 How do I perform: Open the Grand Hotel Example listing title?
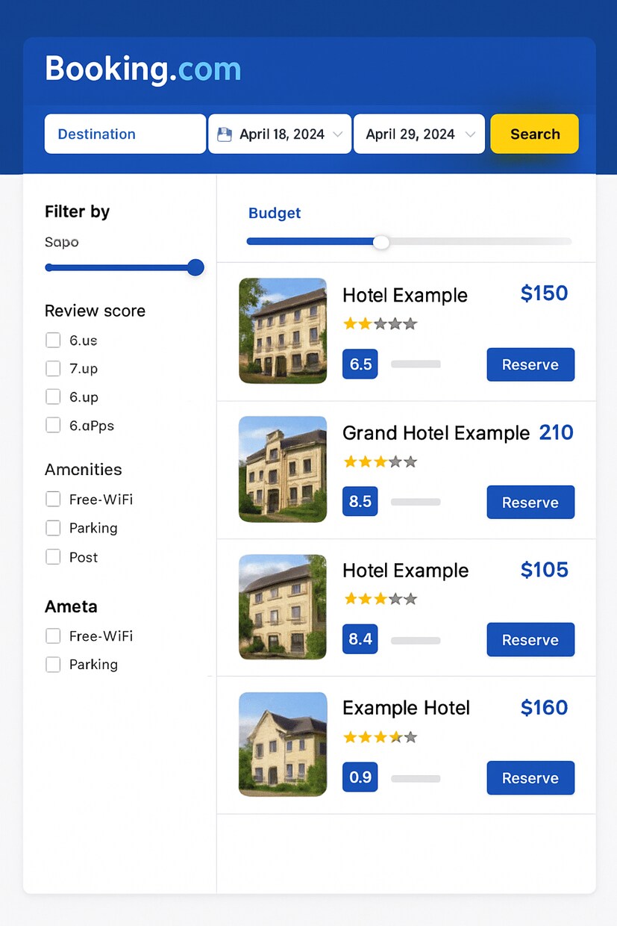[x=436, y=433]
